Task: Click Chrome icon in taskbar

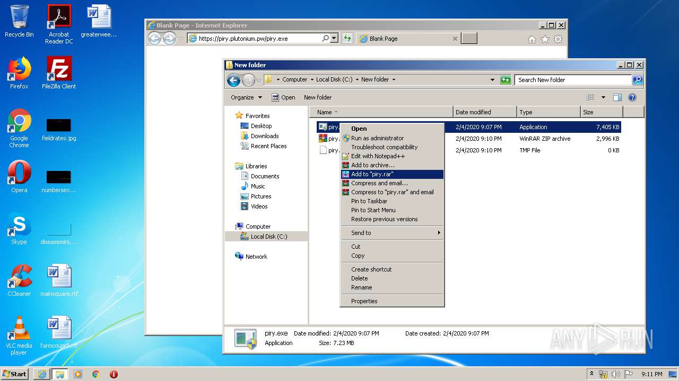Action: 96,374
